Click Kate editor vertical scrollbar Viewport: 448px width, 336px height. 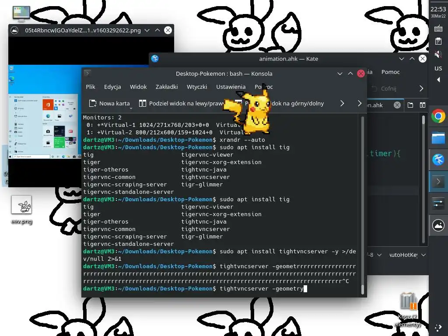click(423, 179)
